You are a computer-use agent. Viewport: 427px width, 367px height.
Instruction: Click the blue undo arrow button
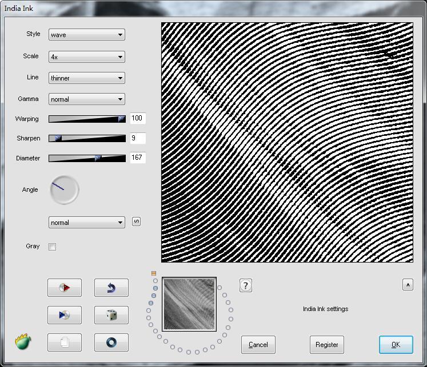(x=111, y=288)
